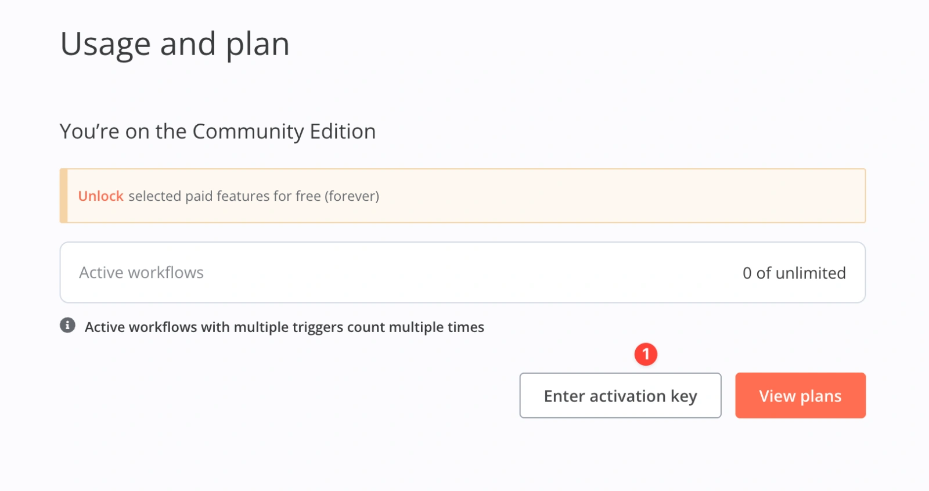Click the note about multiple triggers counting
The width and height of the screenshot is (929, 491).
click(284, 327)
